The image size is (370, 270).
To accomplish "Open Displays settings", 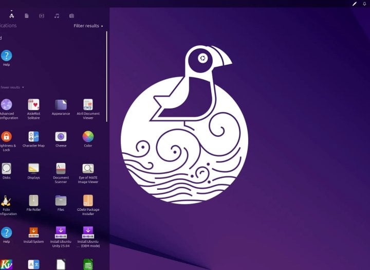I will tap(33, 171).
